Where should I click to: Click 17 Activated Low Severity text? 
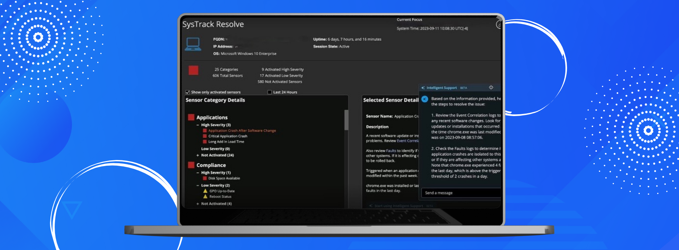[x=281, y=76]
